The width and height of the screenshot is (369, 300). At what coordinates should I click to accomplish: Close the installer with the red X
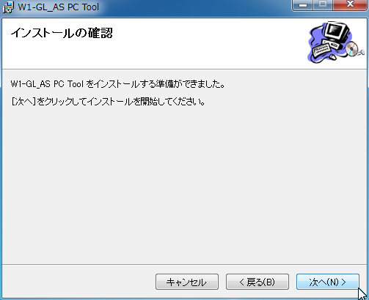(350, 5)
